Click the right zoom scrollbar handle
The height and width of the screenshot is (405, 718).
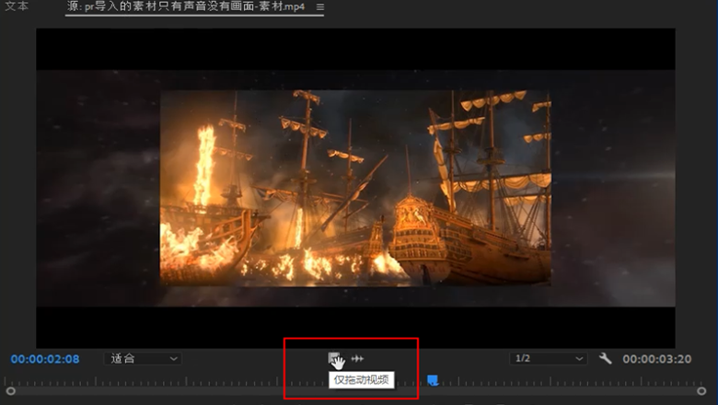tap(701, 391)
